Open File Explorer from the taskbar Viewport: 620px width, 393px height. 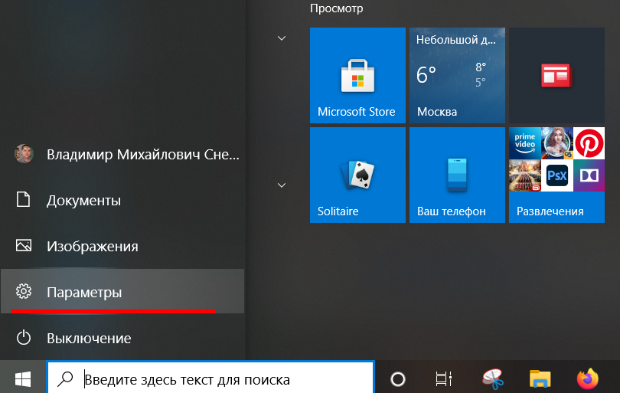point(540,379)
